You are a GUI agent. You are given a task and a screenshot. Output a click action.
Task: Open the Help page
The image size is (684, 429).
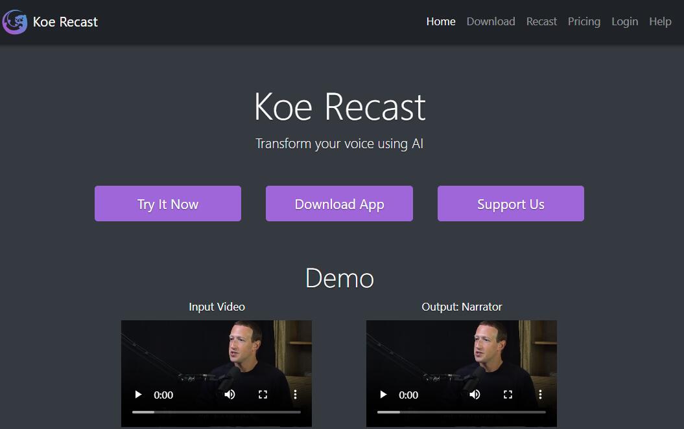tap(660, 22)
